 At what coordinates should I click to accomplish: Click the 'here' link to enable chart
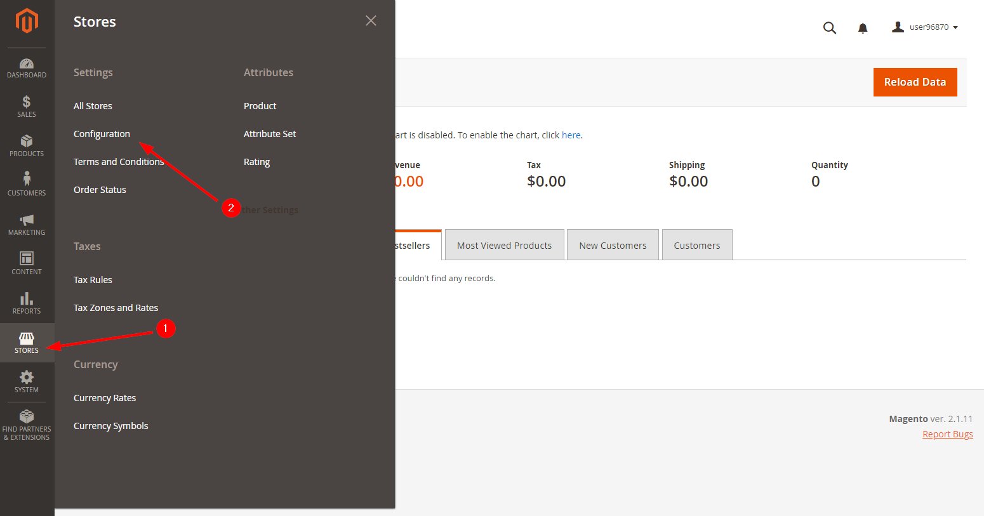(x=571, y=135)
